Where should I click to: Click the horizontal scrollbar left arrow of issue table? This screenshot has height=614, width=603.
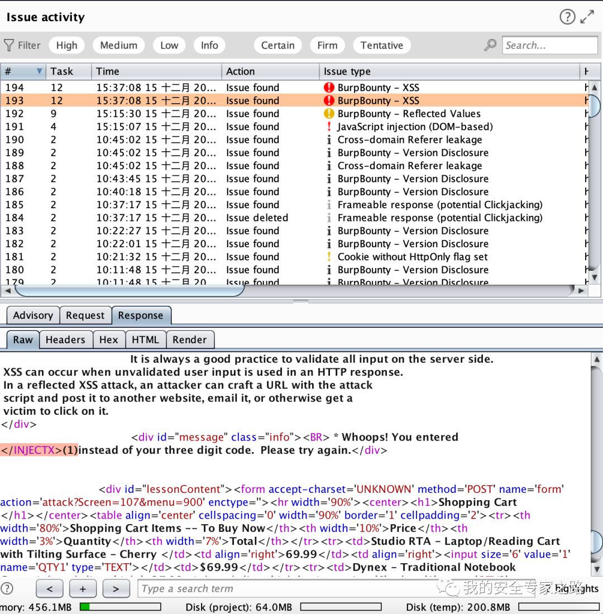click(x=7, y=291)
